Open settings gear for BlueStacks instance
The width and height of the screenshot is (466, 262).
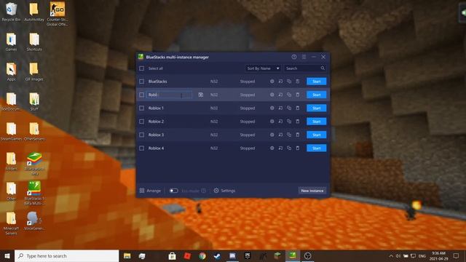tap(272, 82)
